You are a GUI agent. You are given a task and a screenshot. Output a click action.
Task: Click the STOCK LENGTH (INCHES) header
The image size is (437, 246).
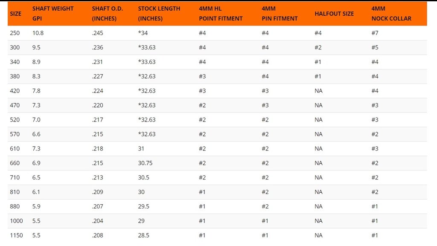point(159,14)
